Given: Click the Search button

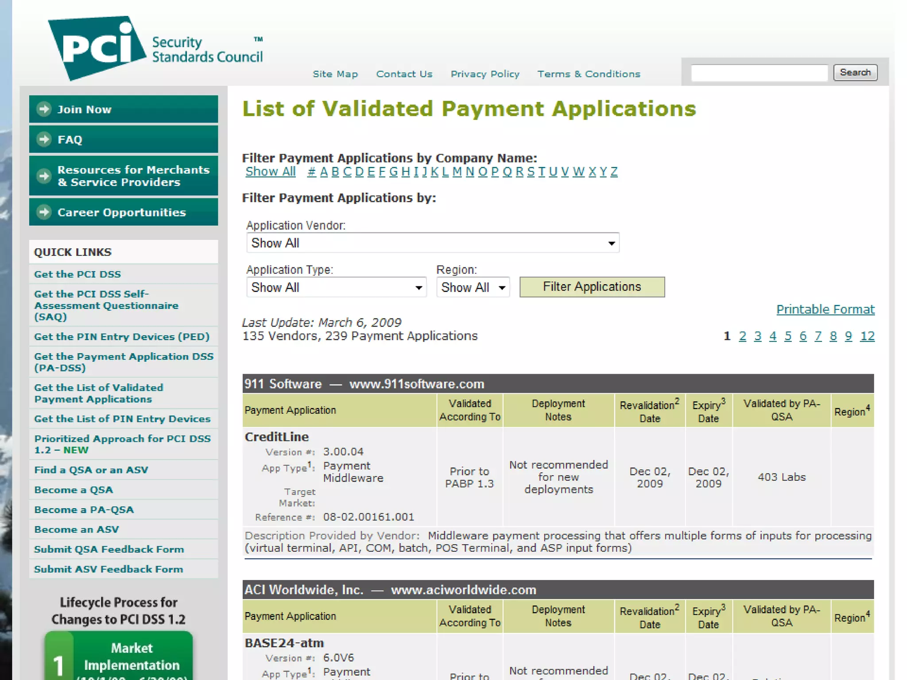Looking at the screenshot, I should pos(855,73).
